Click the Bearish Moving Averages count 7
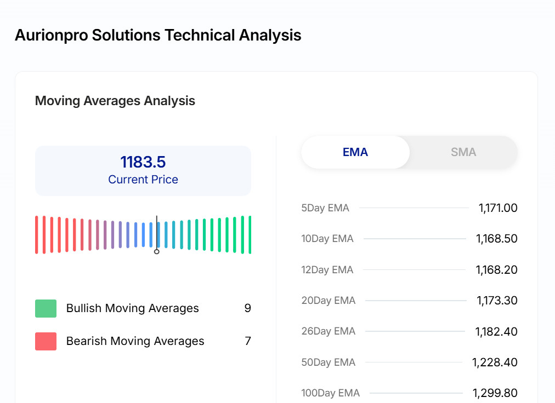 pos(247,341)
